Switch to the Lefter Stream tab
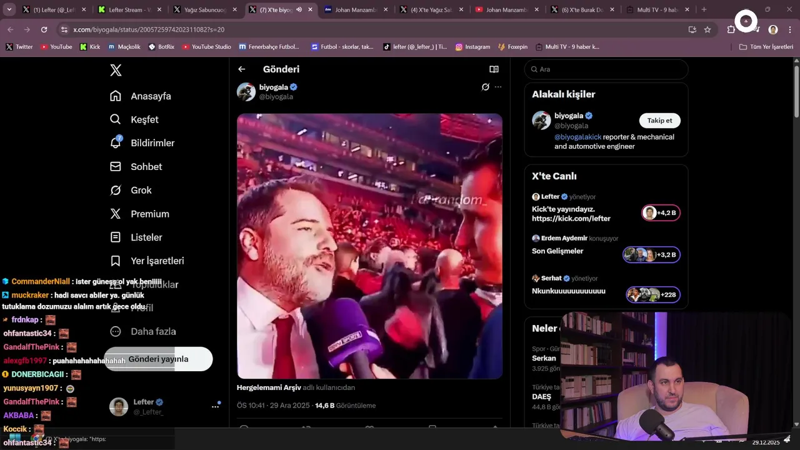Screen dimensions: 800x450 (129, 9)
